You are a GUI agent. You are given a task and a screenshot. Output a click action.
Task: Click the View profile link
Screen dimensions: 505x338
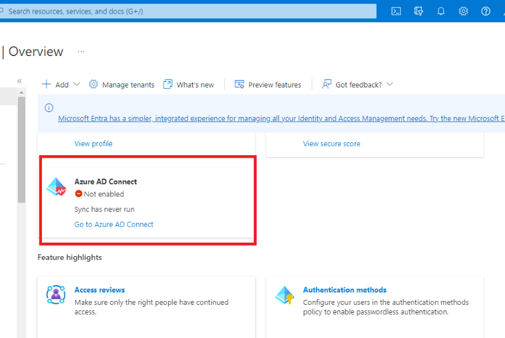[94, 144]
